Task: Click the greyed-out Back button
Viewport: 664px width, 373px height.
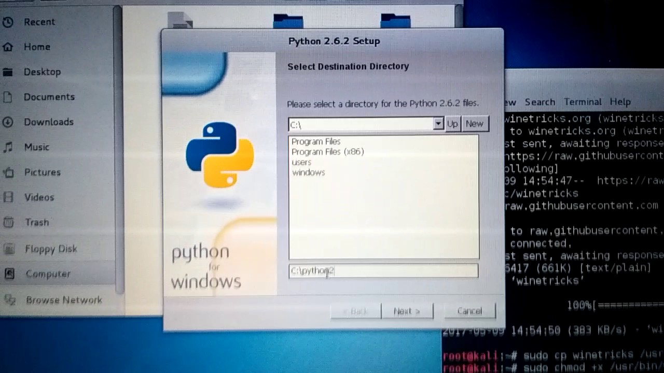Action: point(356,311)
